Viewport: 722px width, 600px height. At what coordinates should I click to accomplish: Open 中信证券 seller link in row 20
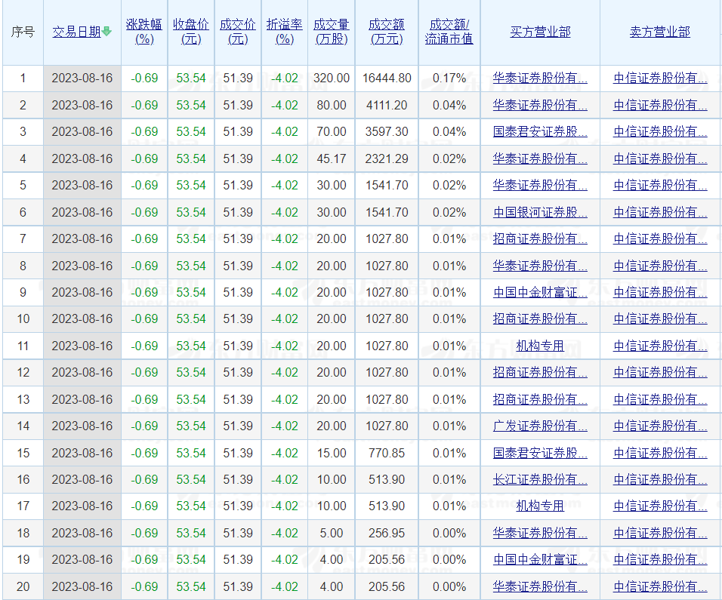click(x=660, y=586)
